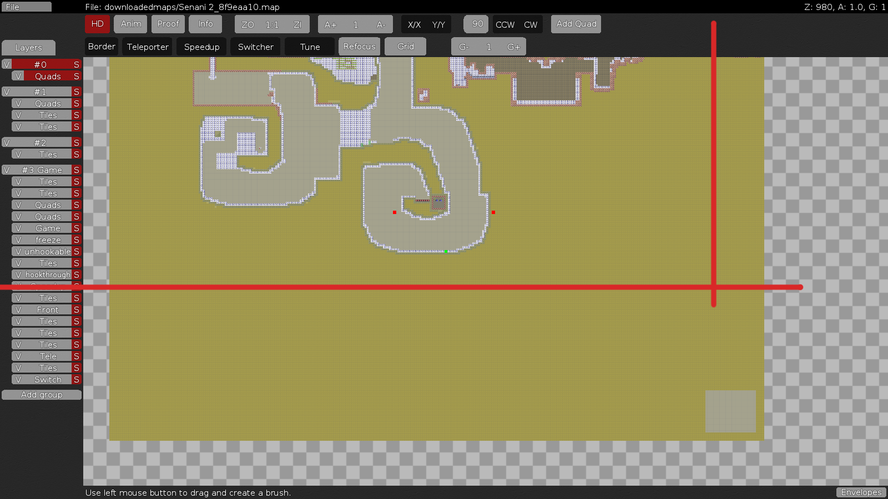Image resolution: width=888 pixels, height=499 pixels.
Task: Reset zoom with the 1:1 button
Action: [272, 24]
